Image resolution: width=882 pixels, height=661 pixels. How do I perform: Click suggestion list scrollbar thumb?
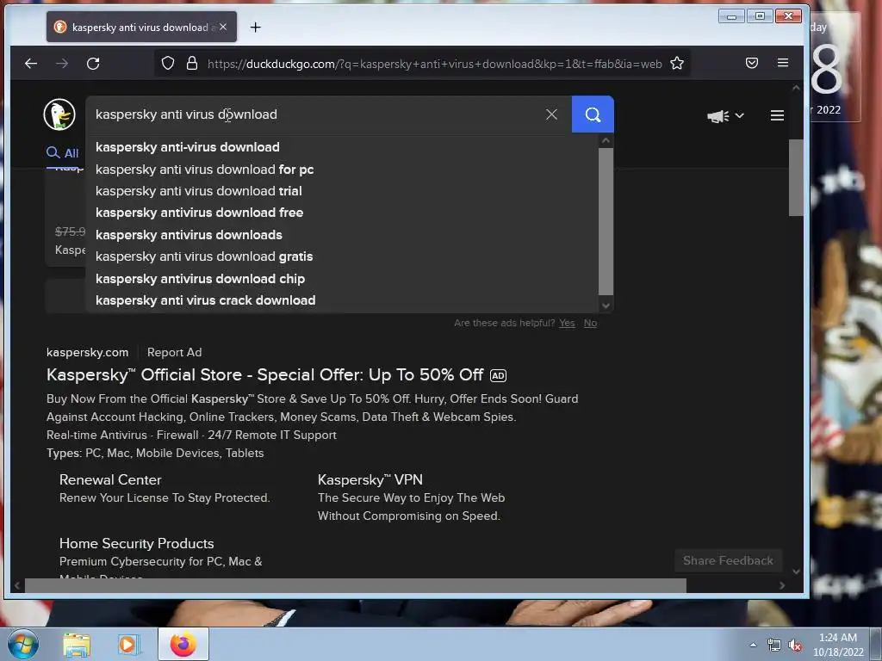[606, 221]
